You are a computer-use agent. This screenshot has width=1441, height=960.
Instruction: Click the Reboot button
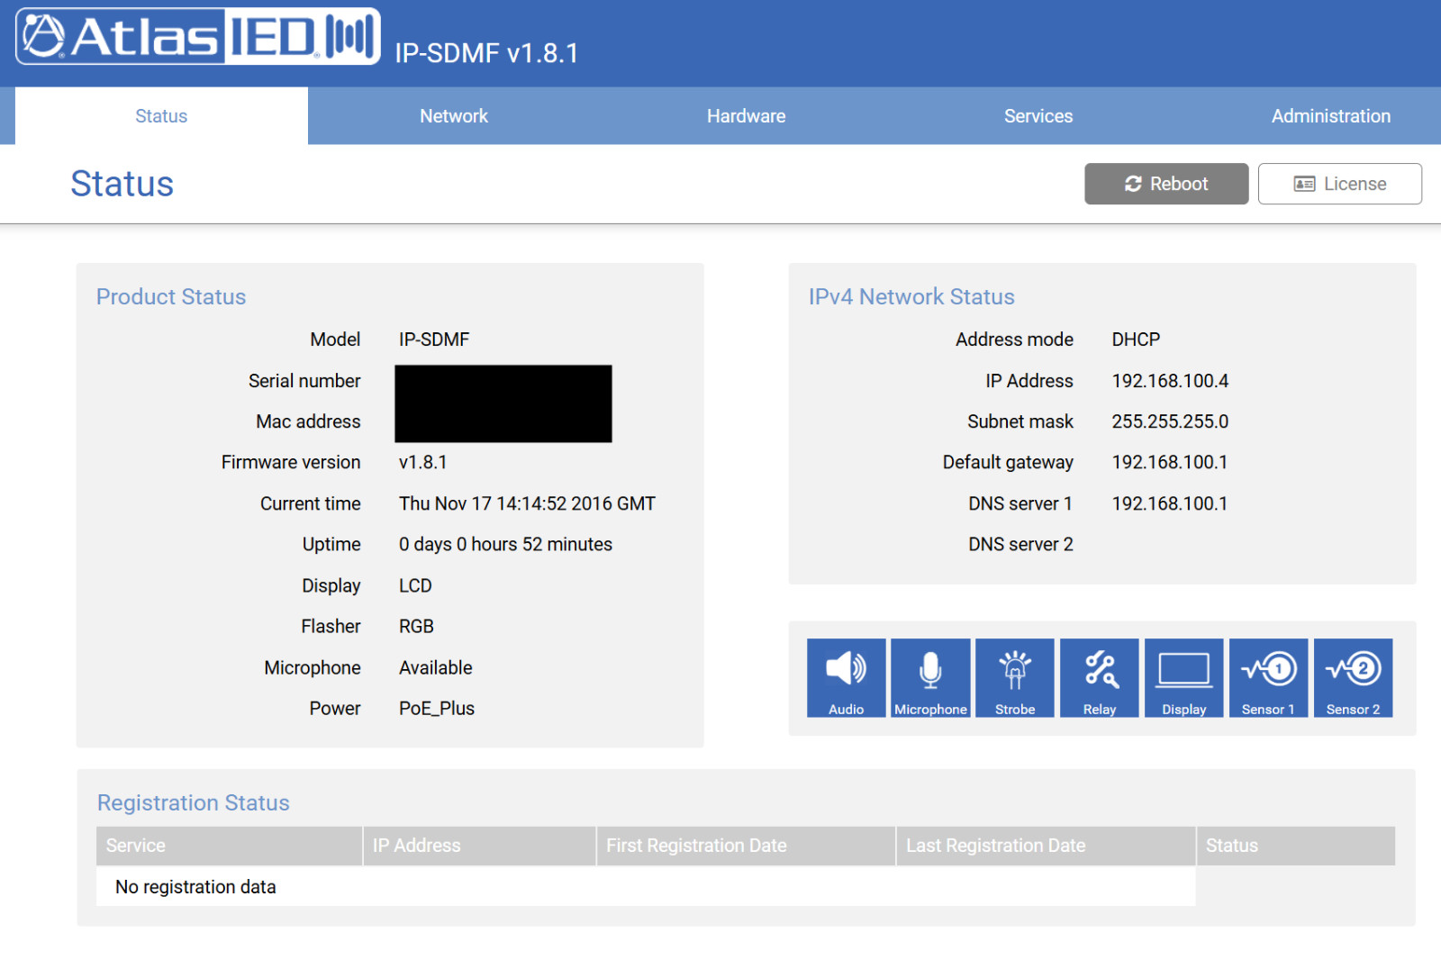1166,184
